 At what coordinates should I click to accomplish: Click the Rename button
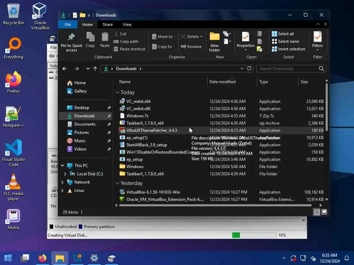tap(191, 47)
